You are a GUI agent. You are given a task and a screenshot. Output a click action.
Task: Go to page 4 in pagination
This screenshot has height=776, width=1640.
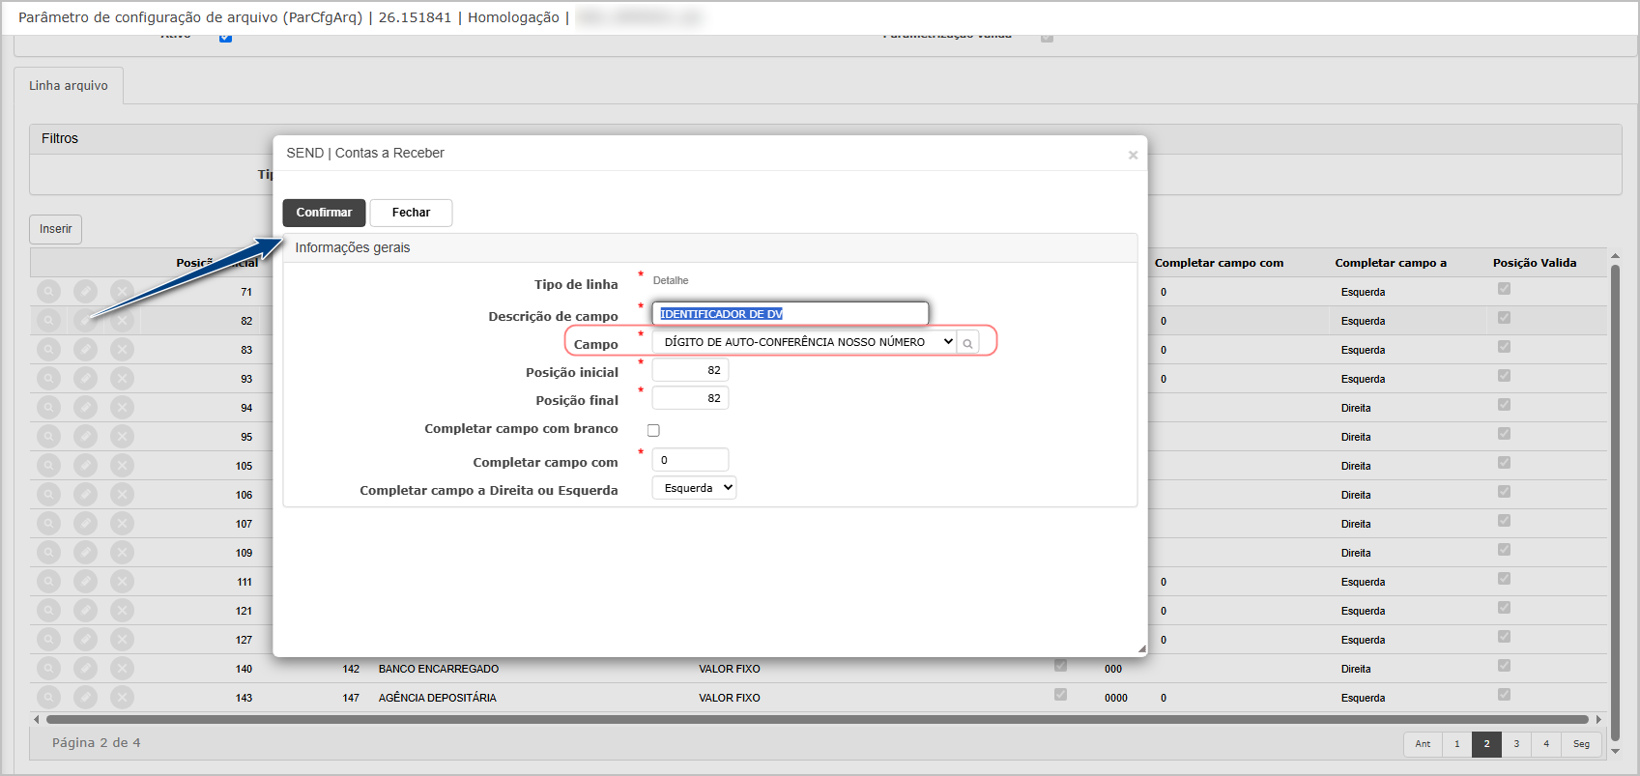tap(1546, 744)
